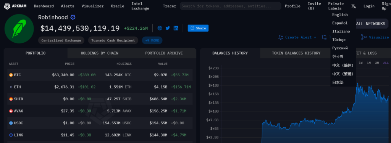Switch to BALANCES HISTORY tab
Screen dimensions: 391x143
pos(230,53)
